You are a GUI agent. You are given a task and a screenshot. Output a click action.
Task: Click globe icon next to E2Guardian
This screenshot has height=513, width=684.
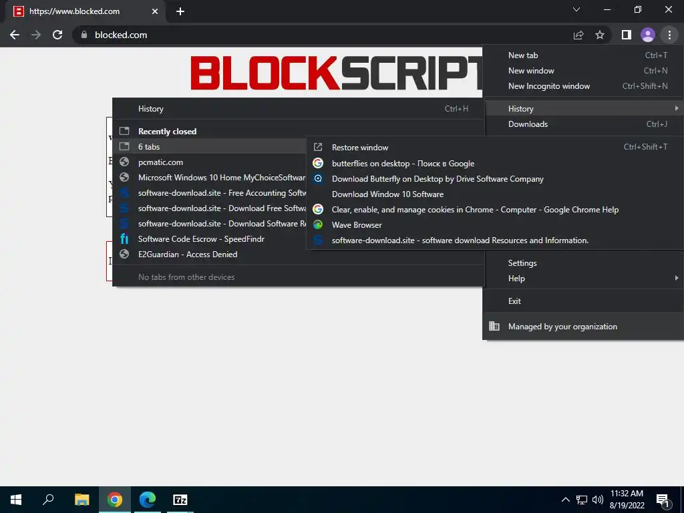(x=124, y=254)
